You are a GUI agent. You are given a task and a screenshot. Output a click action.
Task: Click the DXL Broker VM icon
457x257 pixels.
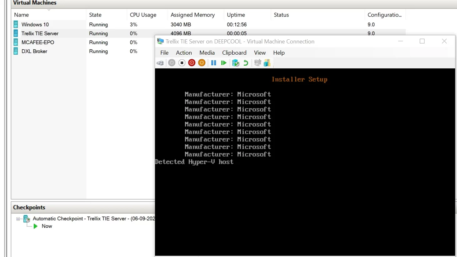[16, 51]
